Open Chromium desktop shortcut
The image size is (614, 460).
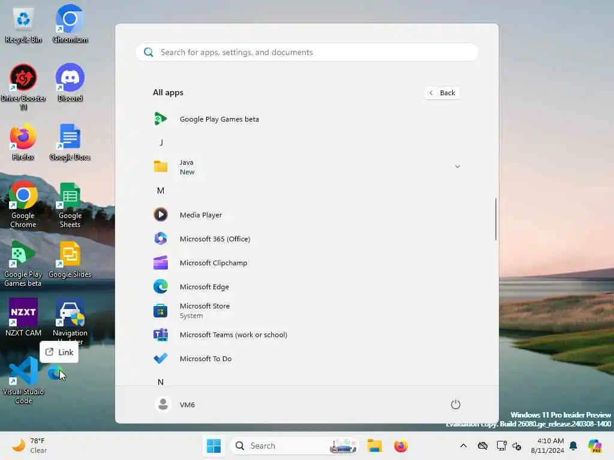(70, 24)
